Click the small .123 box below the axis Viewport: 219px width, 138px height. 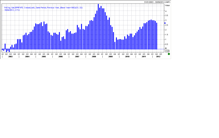pyautogui.click(x=167, y=51)
